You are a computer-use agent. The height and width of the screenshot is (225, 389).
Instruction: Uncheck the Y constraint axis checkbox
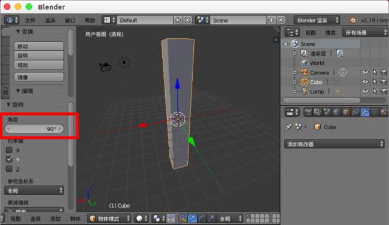tap(9, 159)
